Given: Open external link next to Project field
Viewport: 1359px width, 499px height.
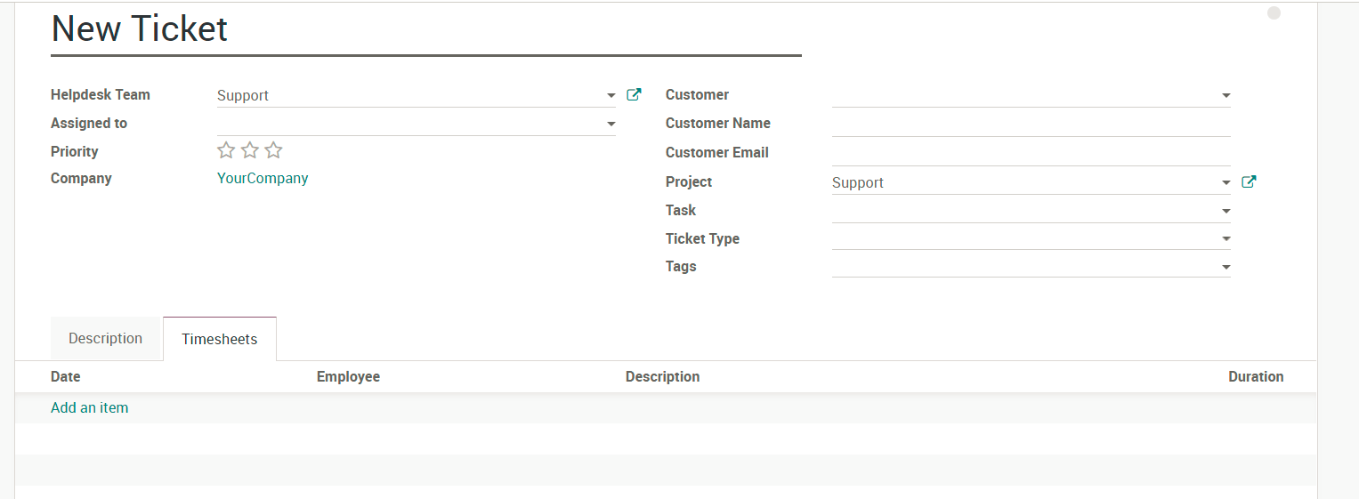Looking at the screenshot, I should (1249, 182).
